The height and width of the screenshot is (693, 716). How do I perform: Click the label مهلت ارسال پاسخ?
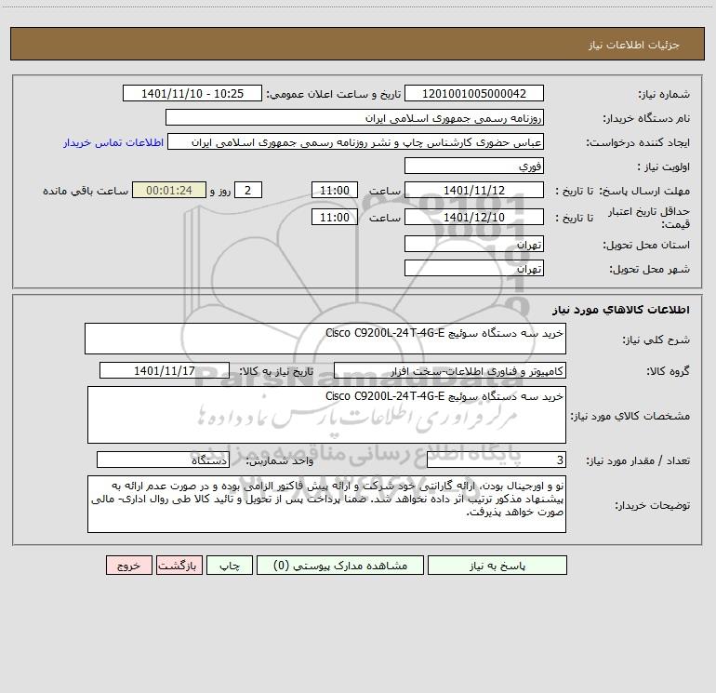point(644,191)
